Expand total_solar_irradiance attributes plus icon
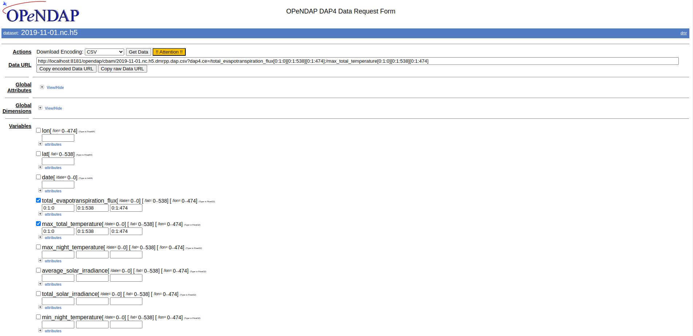 tap(40, 307)
